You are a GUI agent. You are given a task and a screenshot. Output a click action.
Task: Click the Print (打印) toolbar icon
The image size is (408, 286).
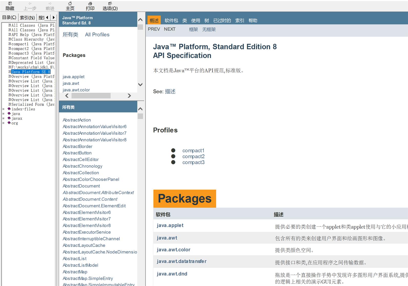[x=90, y=6]
